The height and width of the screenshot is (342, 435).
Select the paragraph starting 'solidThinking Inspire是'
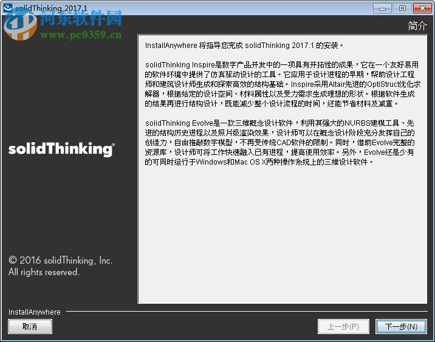click(x=283, y=84)
